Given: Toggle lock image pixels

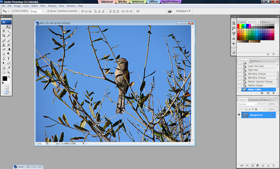Looking at the screenshot, I should pyautogui.click(x=249, y=109).
